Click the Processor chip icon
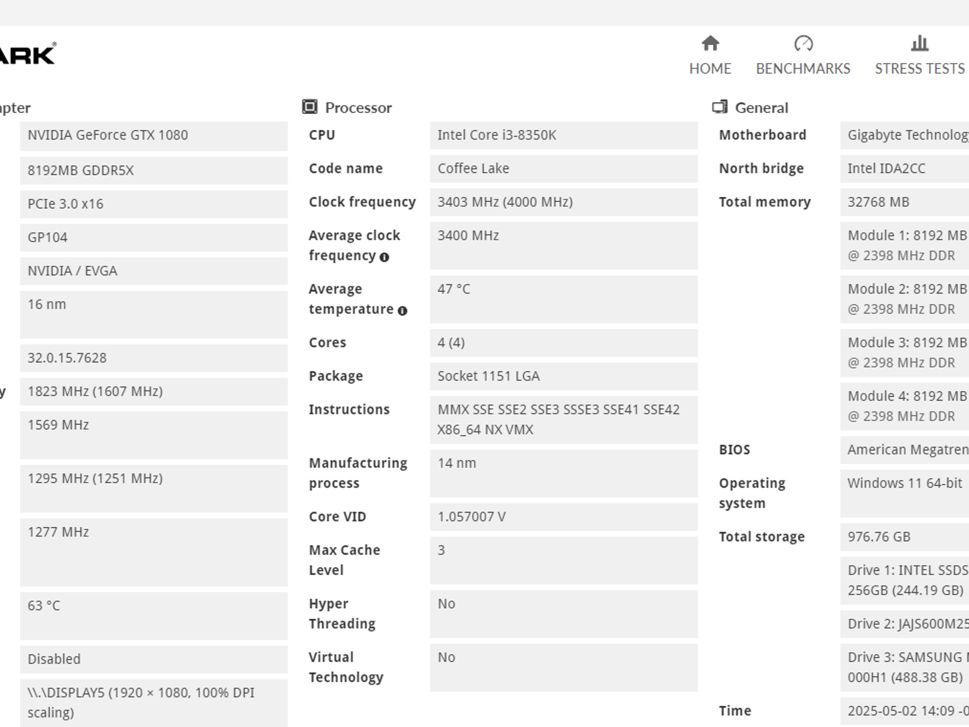The image size is (969, 727). click(310, 107)
